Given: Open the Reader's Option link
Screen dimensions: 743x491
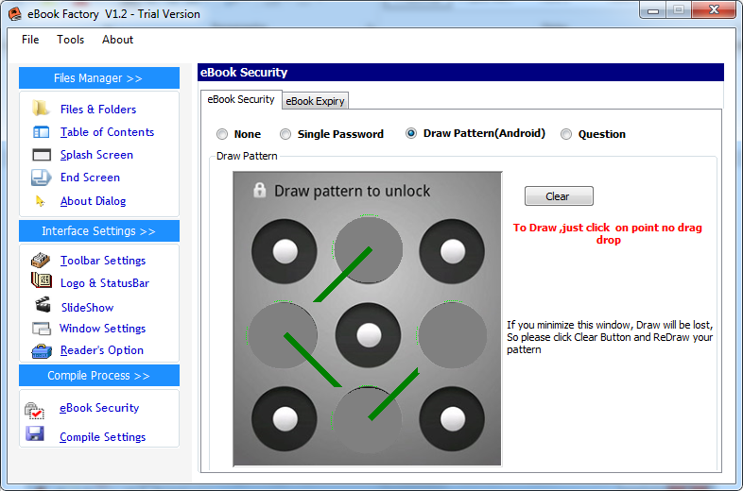Looking at the screenshot, I should (x=102, y=350).
